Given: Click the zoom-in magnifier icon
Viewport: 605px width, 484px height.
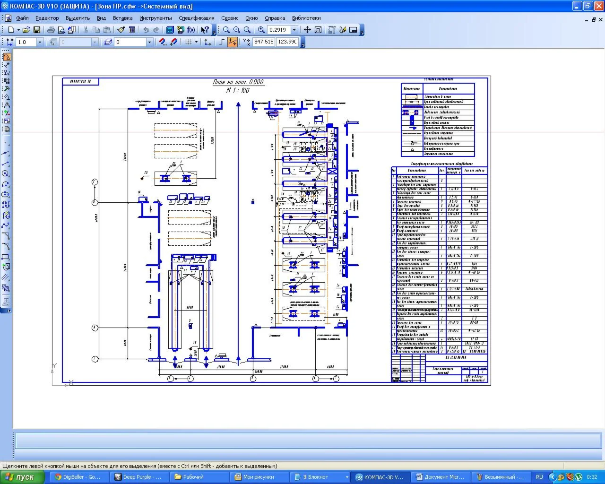Looking at the screenshot, I should tap(236, 30).
